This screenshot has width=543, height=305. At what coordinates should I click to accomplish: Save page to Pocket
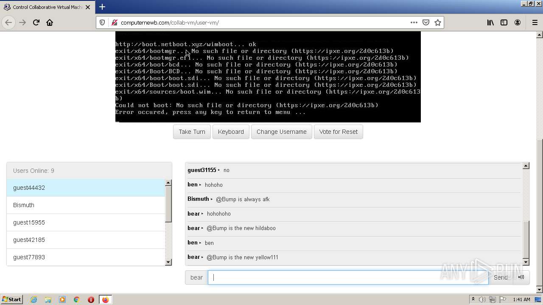coord(426,22)
